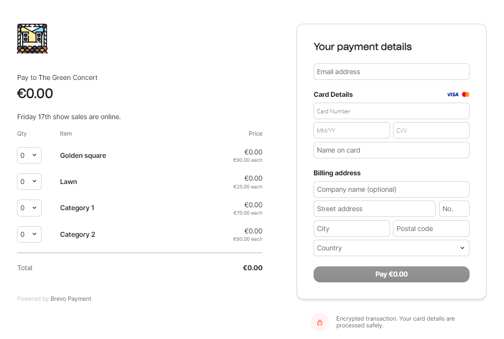Viewport: 504px width, 339px height.
Task: Expand Category 2 quantity selector
Action: pos(29,234)
